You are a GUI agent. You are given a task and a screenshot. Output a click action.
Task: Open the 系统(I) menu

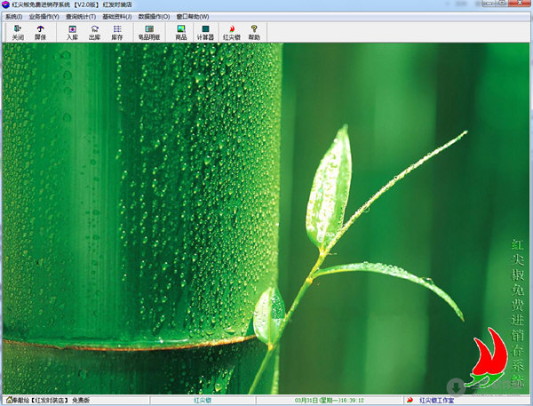pos(13,17)
